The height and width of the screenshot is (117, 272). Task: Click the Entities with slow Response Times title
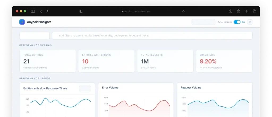[45, 88]
